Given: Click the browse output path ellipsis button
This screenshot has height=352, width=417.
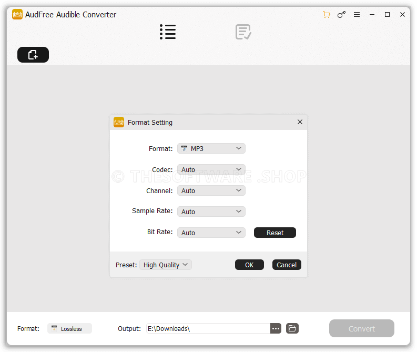Looking at the screenshot, I should pos(276,328).
